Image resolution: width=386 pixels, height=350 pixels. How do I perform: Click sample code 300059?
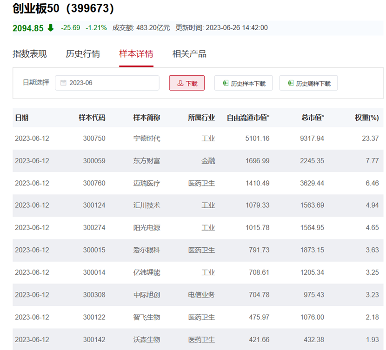94,161
